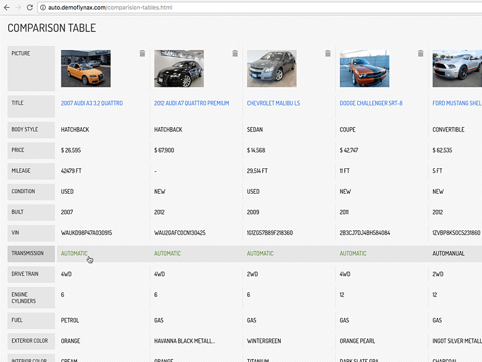Select the 2009 built year cell
Viewport: 482px width, 362px height.
pyautogui.click(x=253, y=212)
